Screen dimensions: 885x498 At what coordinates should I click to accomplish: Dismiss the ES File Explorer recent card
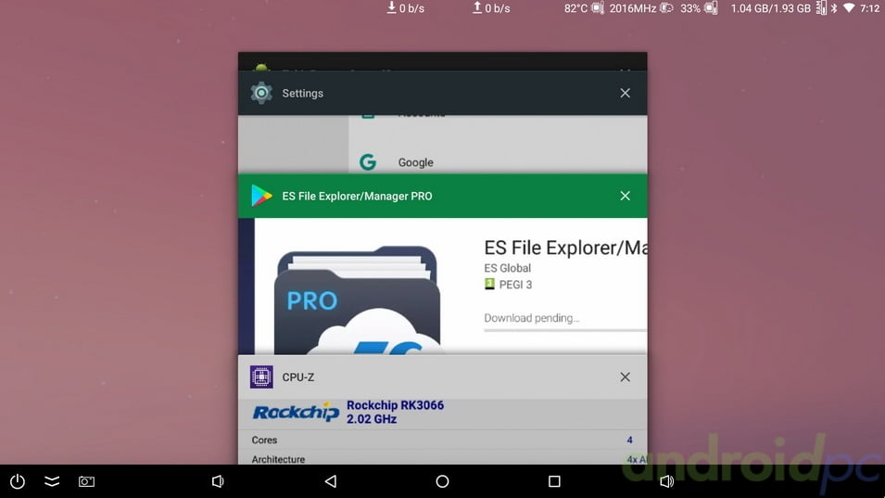click(x=625, y=196)
